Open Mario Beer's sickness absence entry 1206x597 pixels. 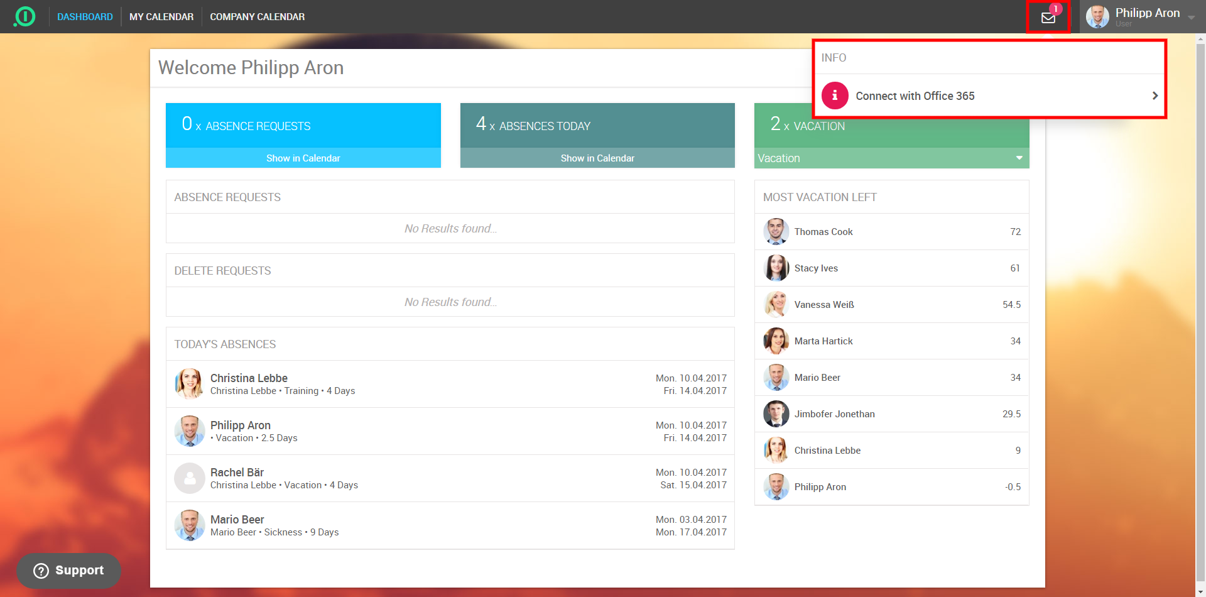point(450,525)
